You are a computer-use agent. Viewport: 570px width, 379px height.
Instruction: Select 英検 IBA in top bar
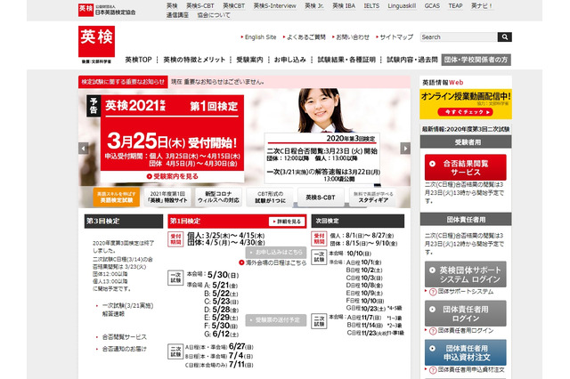coord(344,6)
